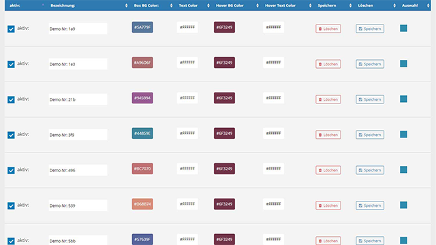Open #6F3249 hover color for Demo Nr: 1e3
The image size is (436, 245).
coord(224,63)
